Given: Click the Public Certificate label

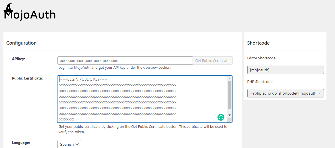Looking at the screenshot, I should (27, 78).
